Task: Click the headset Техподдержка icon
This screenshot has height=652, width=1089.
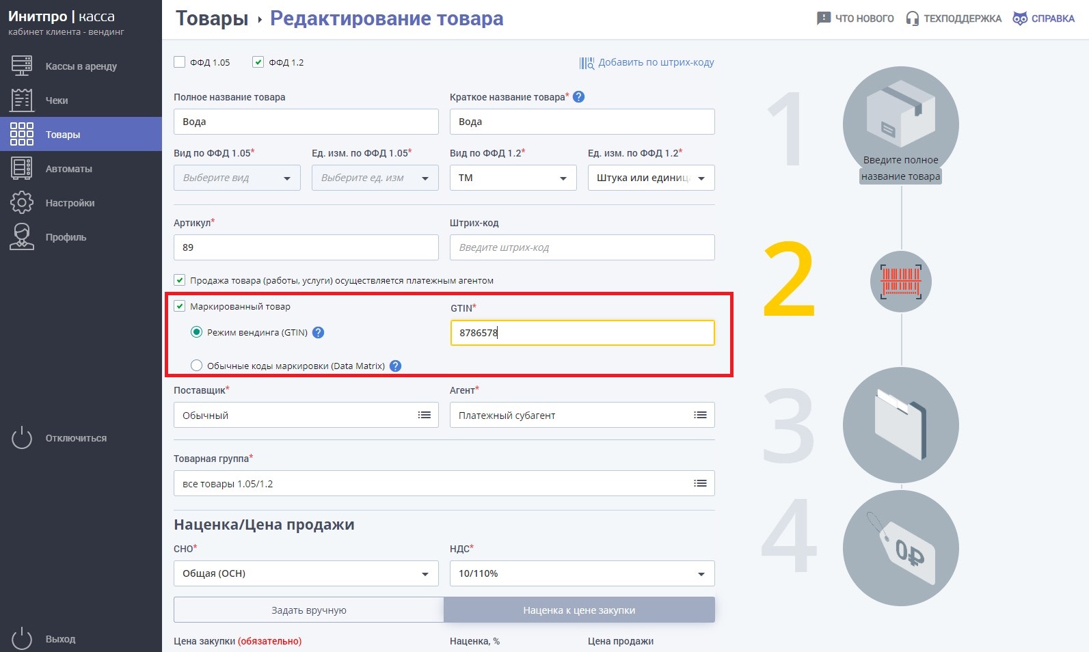Action: click(912, 18)
